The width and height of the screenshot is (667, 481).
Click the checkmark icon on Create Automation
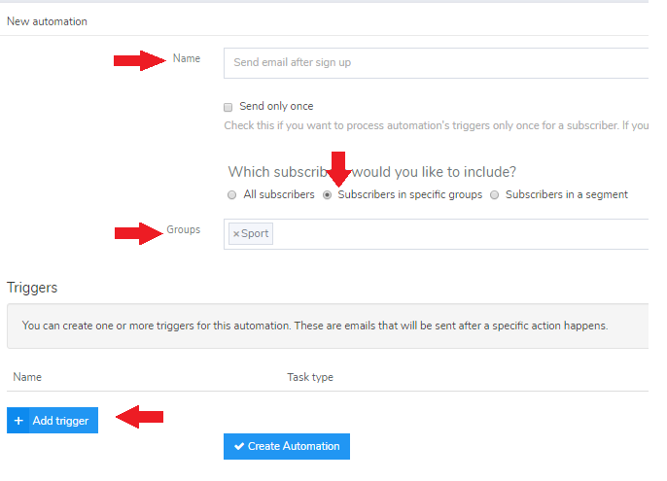click(x=239, y=447)
